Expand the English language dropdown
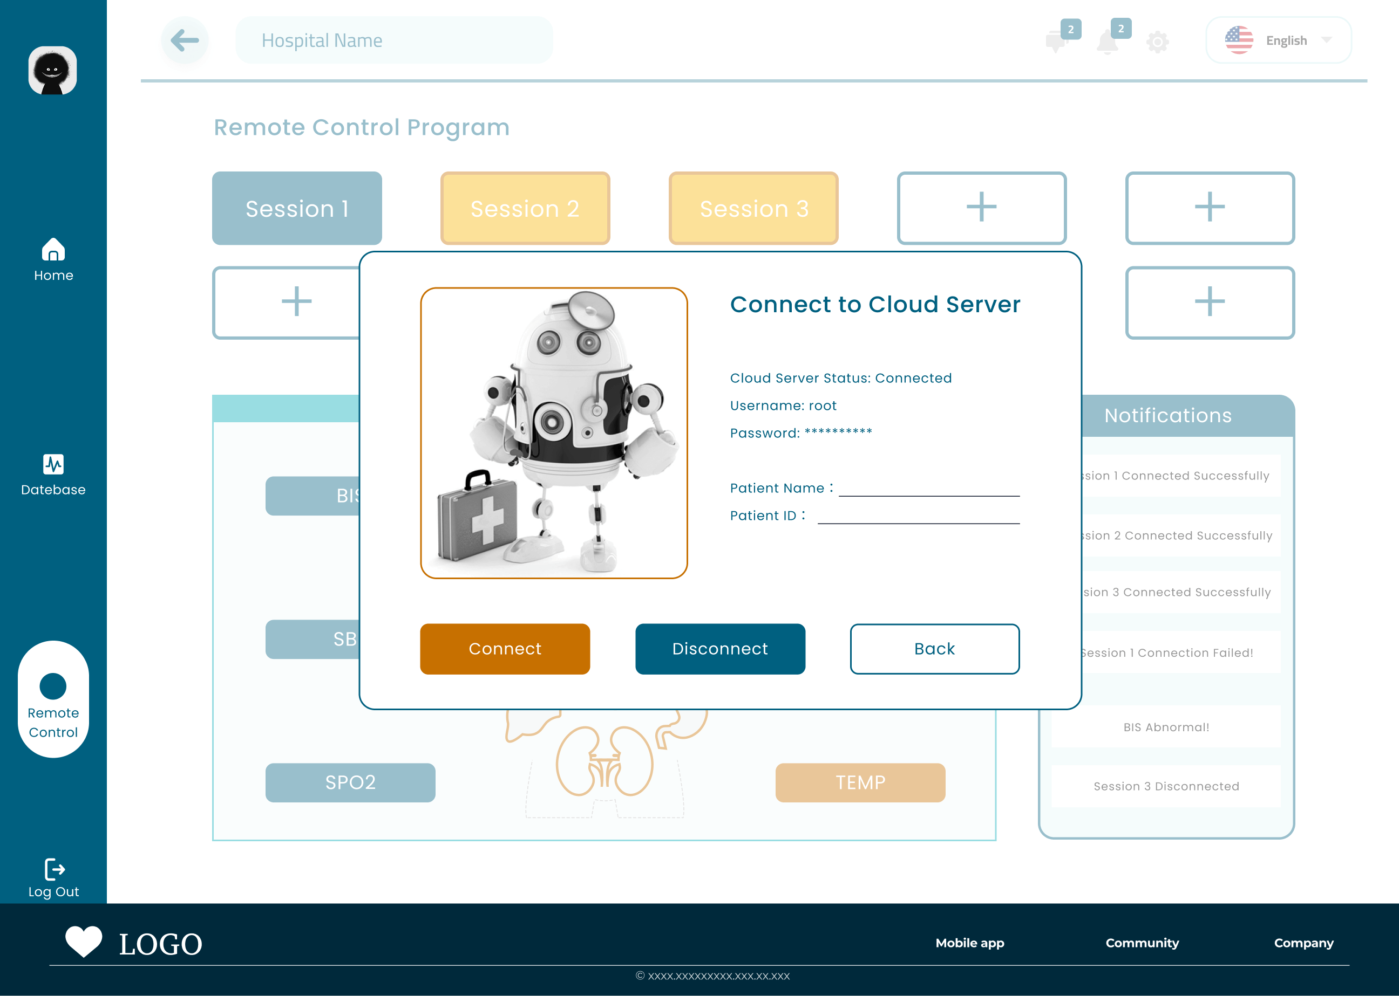1399x996 pixels. click(1327, 40)
